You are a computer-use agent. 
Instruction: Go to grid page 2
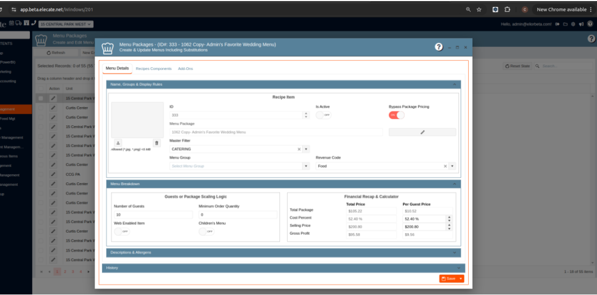[65, 272]
